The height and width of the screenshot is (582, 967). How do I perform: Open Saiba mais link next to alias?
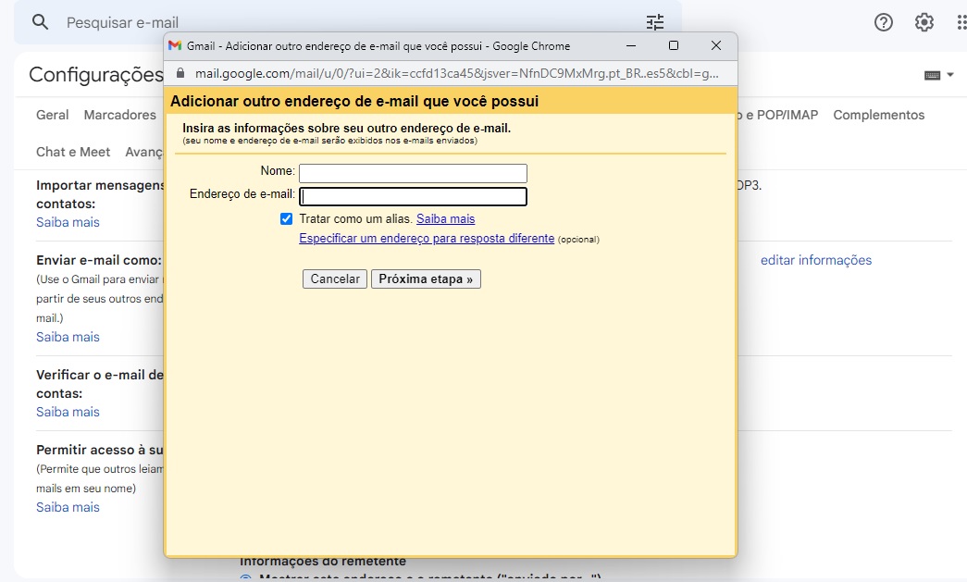click(445, 219)
